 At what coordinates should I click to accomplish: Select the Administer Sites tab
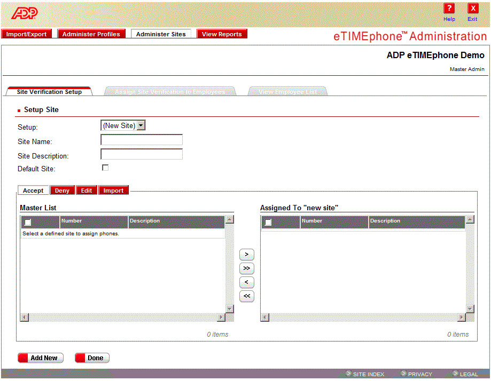pos(161,34)
